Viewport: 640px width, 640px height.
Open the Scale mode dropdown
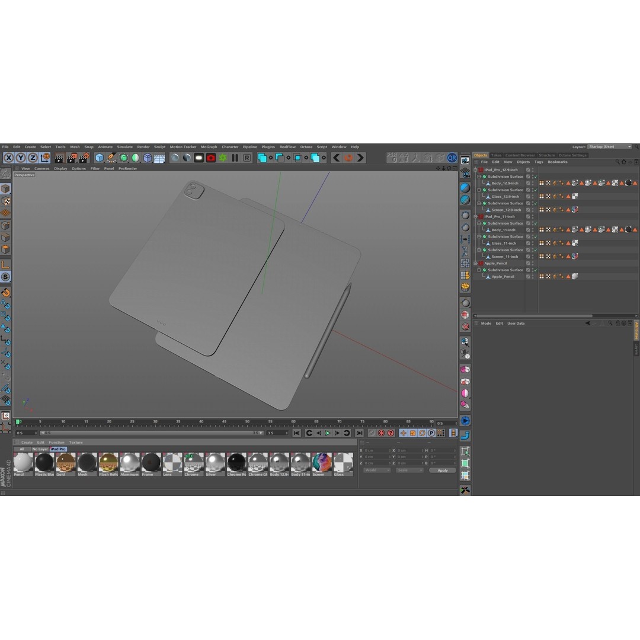coord(409,470)
